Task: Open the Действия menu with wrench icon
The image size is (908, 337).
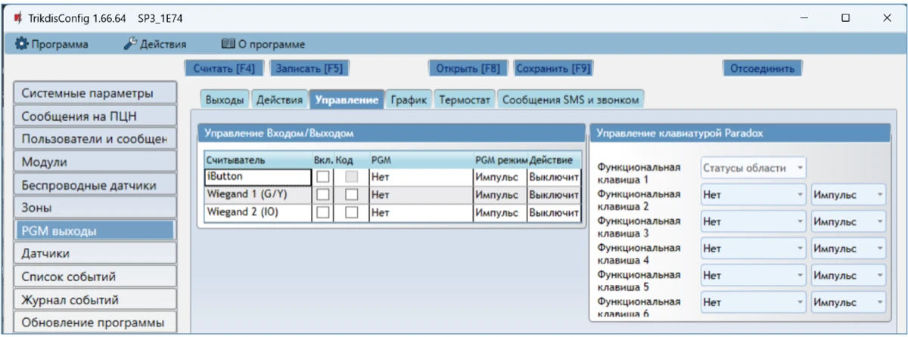Action: click(154, 45)
